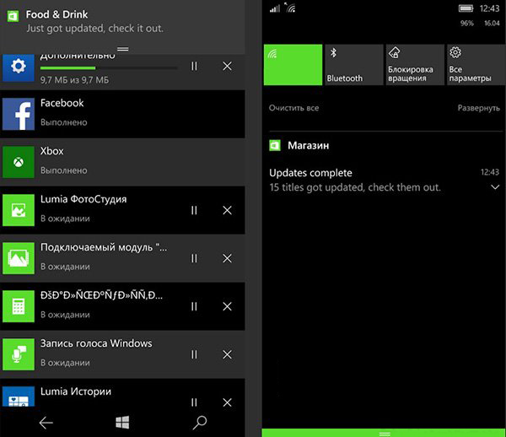
Task: Open the Магазин notification group header
Action: click(307, 146)
